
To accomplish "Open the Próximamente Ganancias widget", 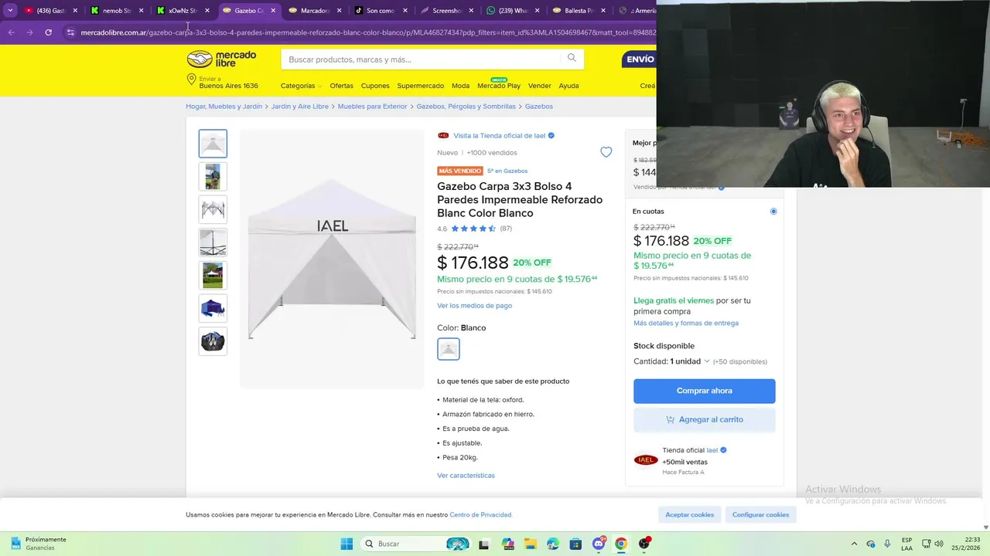I will click(x=39, y=544).
